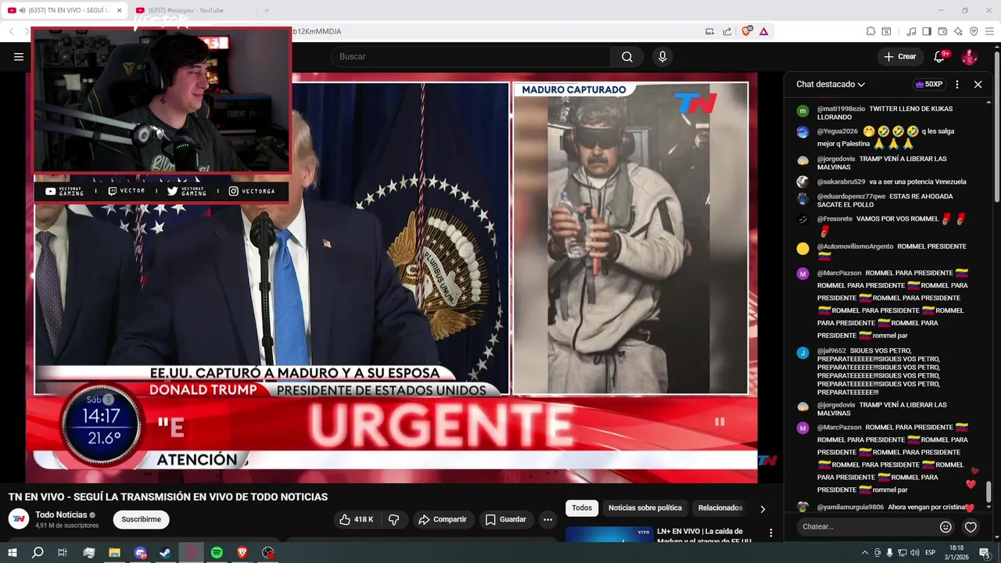
Task: Like the video with thumbs up 418 K
Action: [x=357, y=519]
